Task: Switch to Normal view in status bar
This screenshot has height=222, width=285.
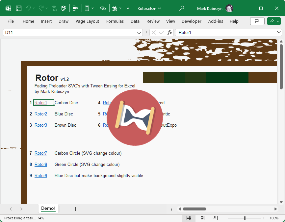Action: point(189,218)
